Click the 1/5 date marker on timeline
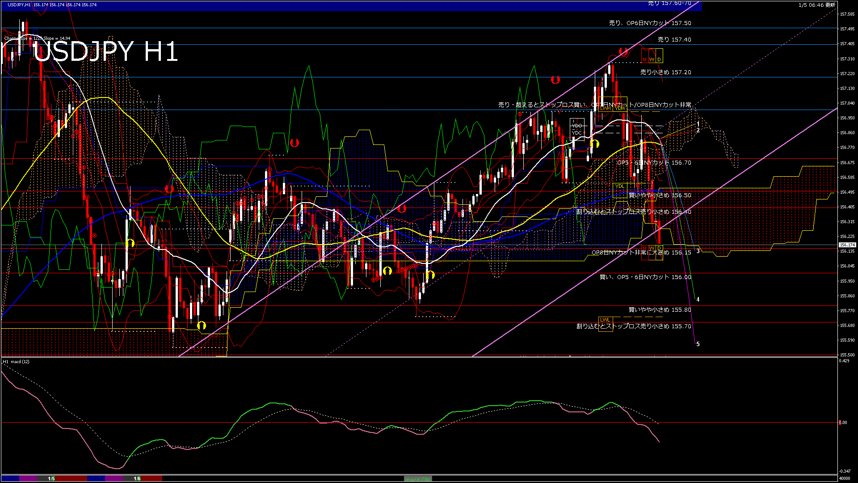The height and width of the screenshot is (483, 858). [x=51, y=479]
